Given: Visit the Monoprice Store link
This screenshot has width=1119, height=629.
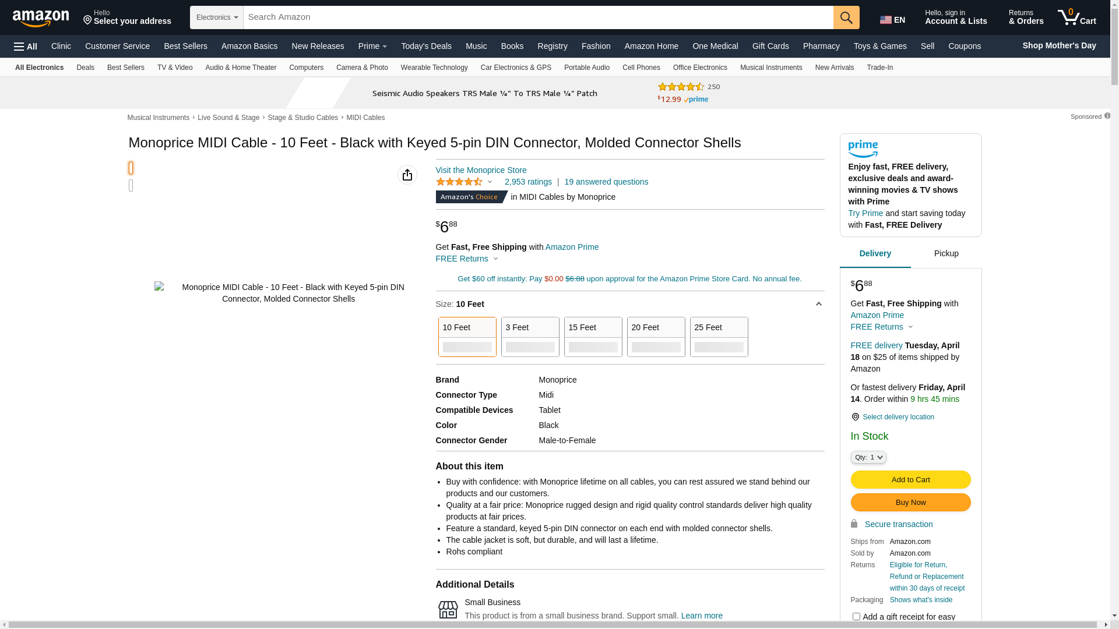Looking at the screenshot, I should 481,170.
